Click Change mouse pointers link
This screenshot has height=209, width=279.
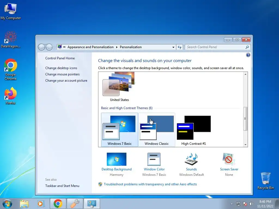click(x=62, y=74)
